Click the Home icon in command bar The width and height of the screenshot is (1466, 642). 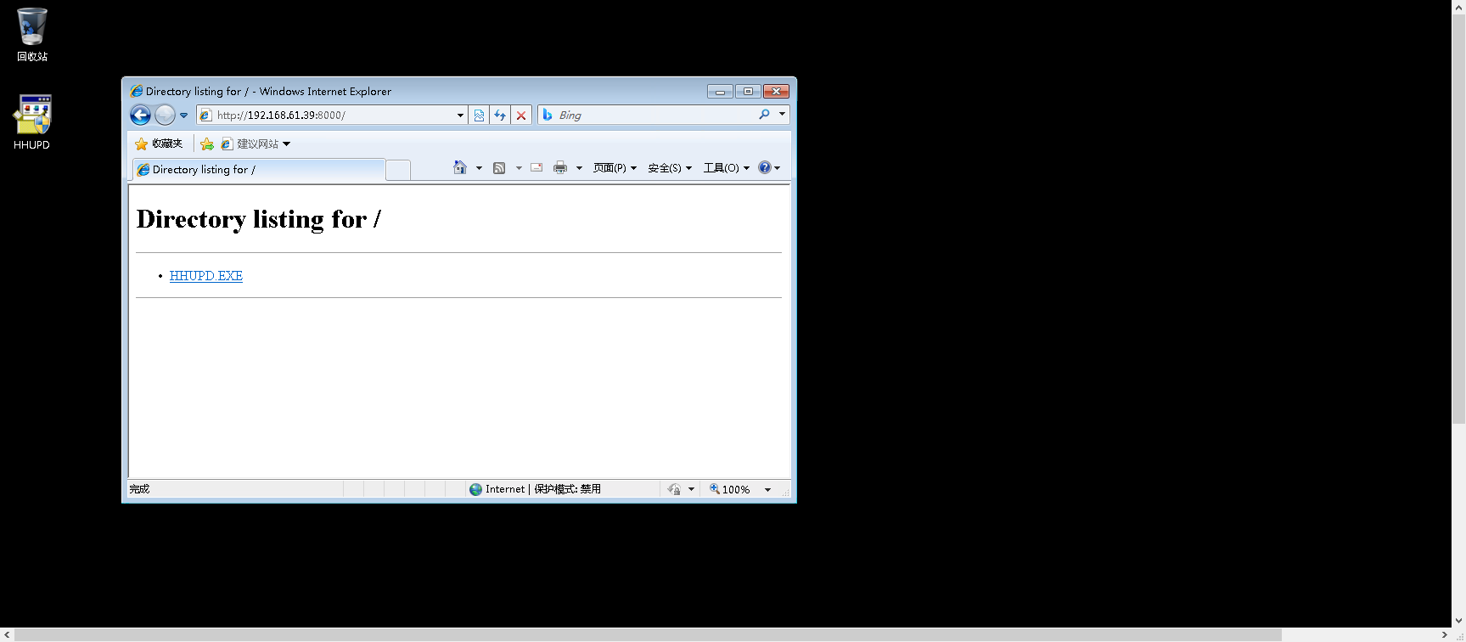pyautogui.click(x=460, y=167)
